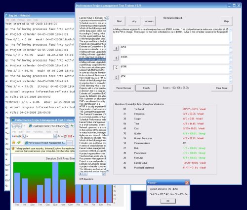Click the IE security information bar
This screenshot has width=247, height=210.
pos(43,150)
